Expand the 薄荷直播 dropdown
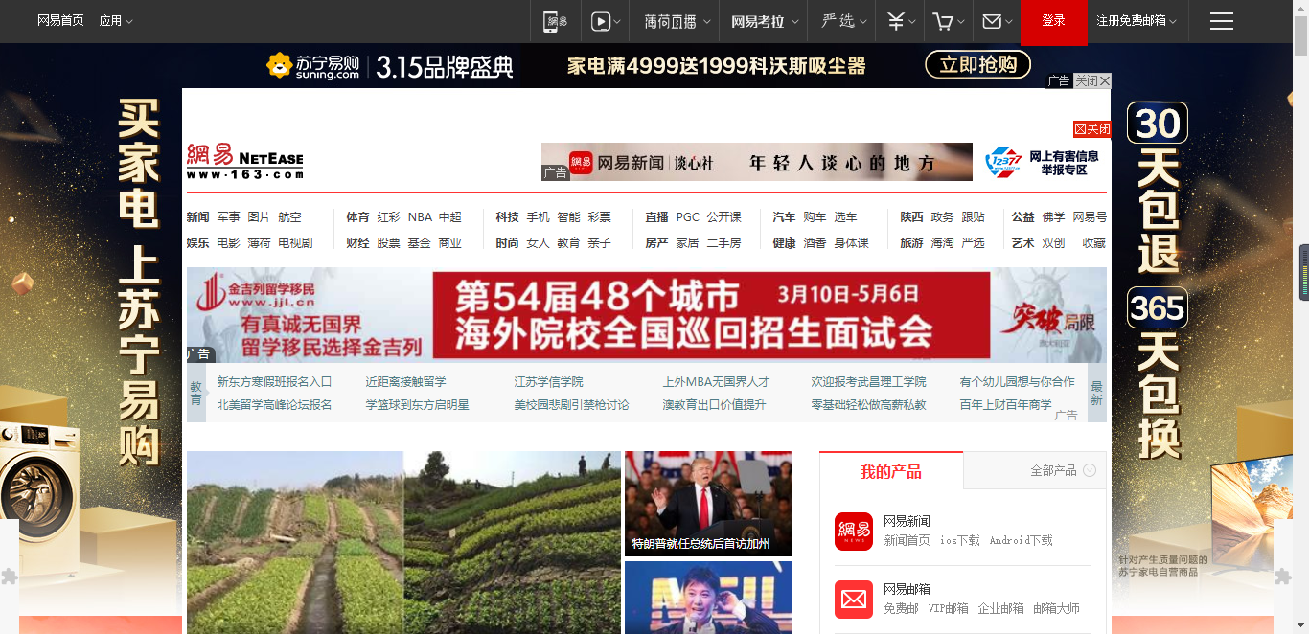 pos(678,21)
